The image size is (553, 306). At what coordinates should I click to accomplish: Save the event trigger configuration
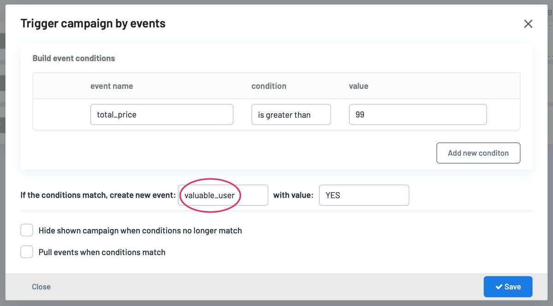[508, 287]
